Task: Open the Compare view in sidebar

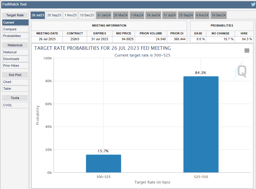Action: point(15,29)
